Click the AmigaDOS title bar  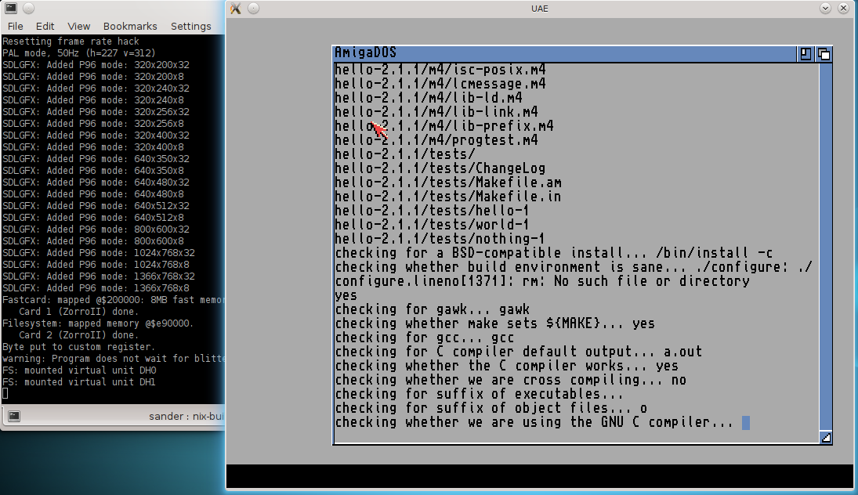pos(563,53)
